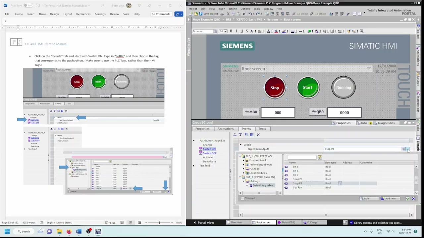Click Delete X icon in TIA main toolbar
Viewport: 424px width, 238px height.
[x=244, y=14]
